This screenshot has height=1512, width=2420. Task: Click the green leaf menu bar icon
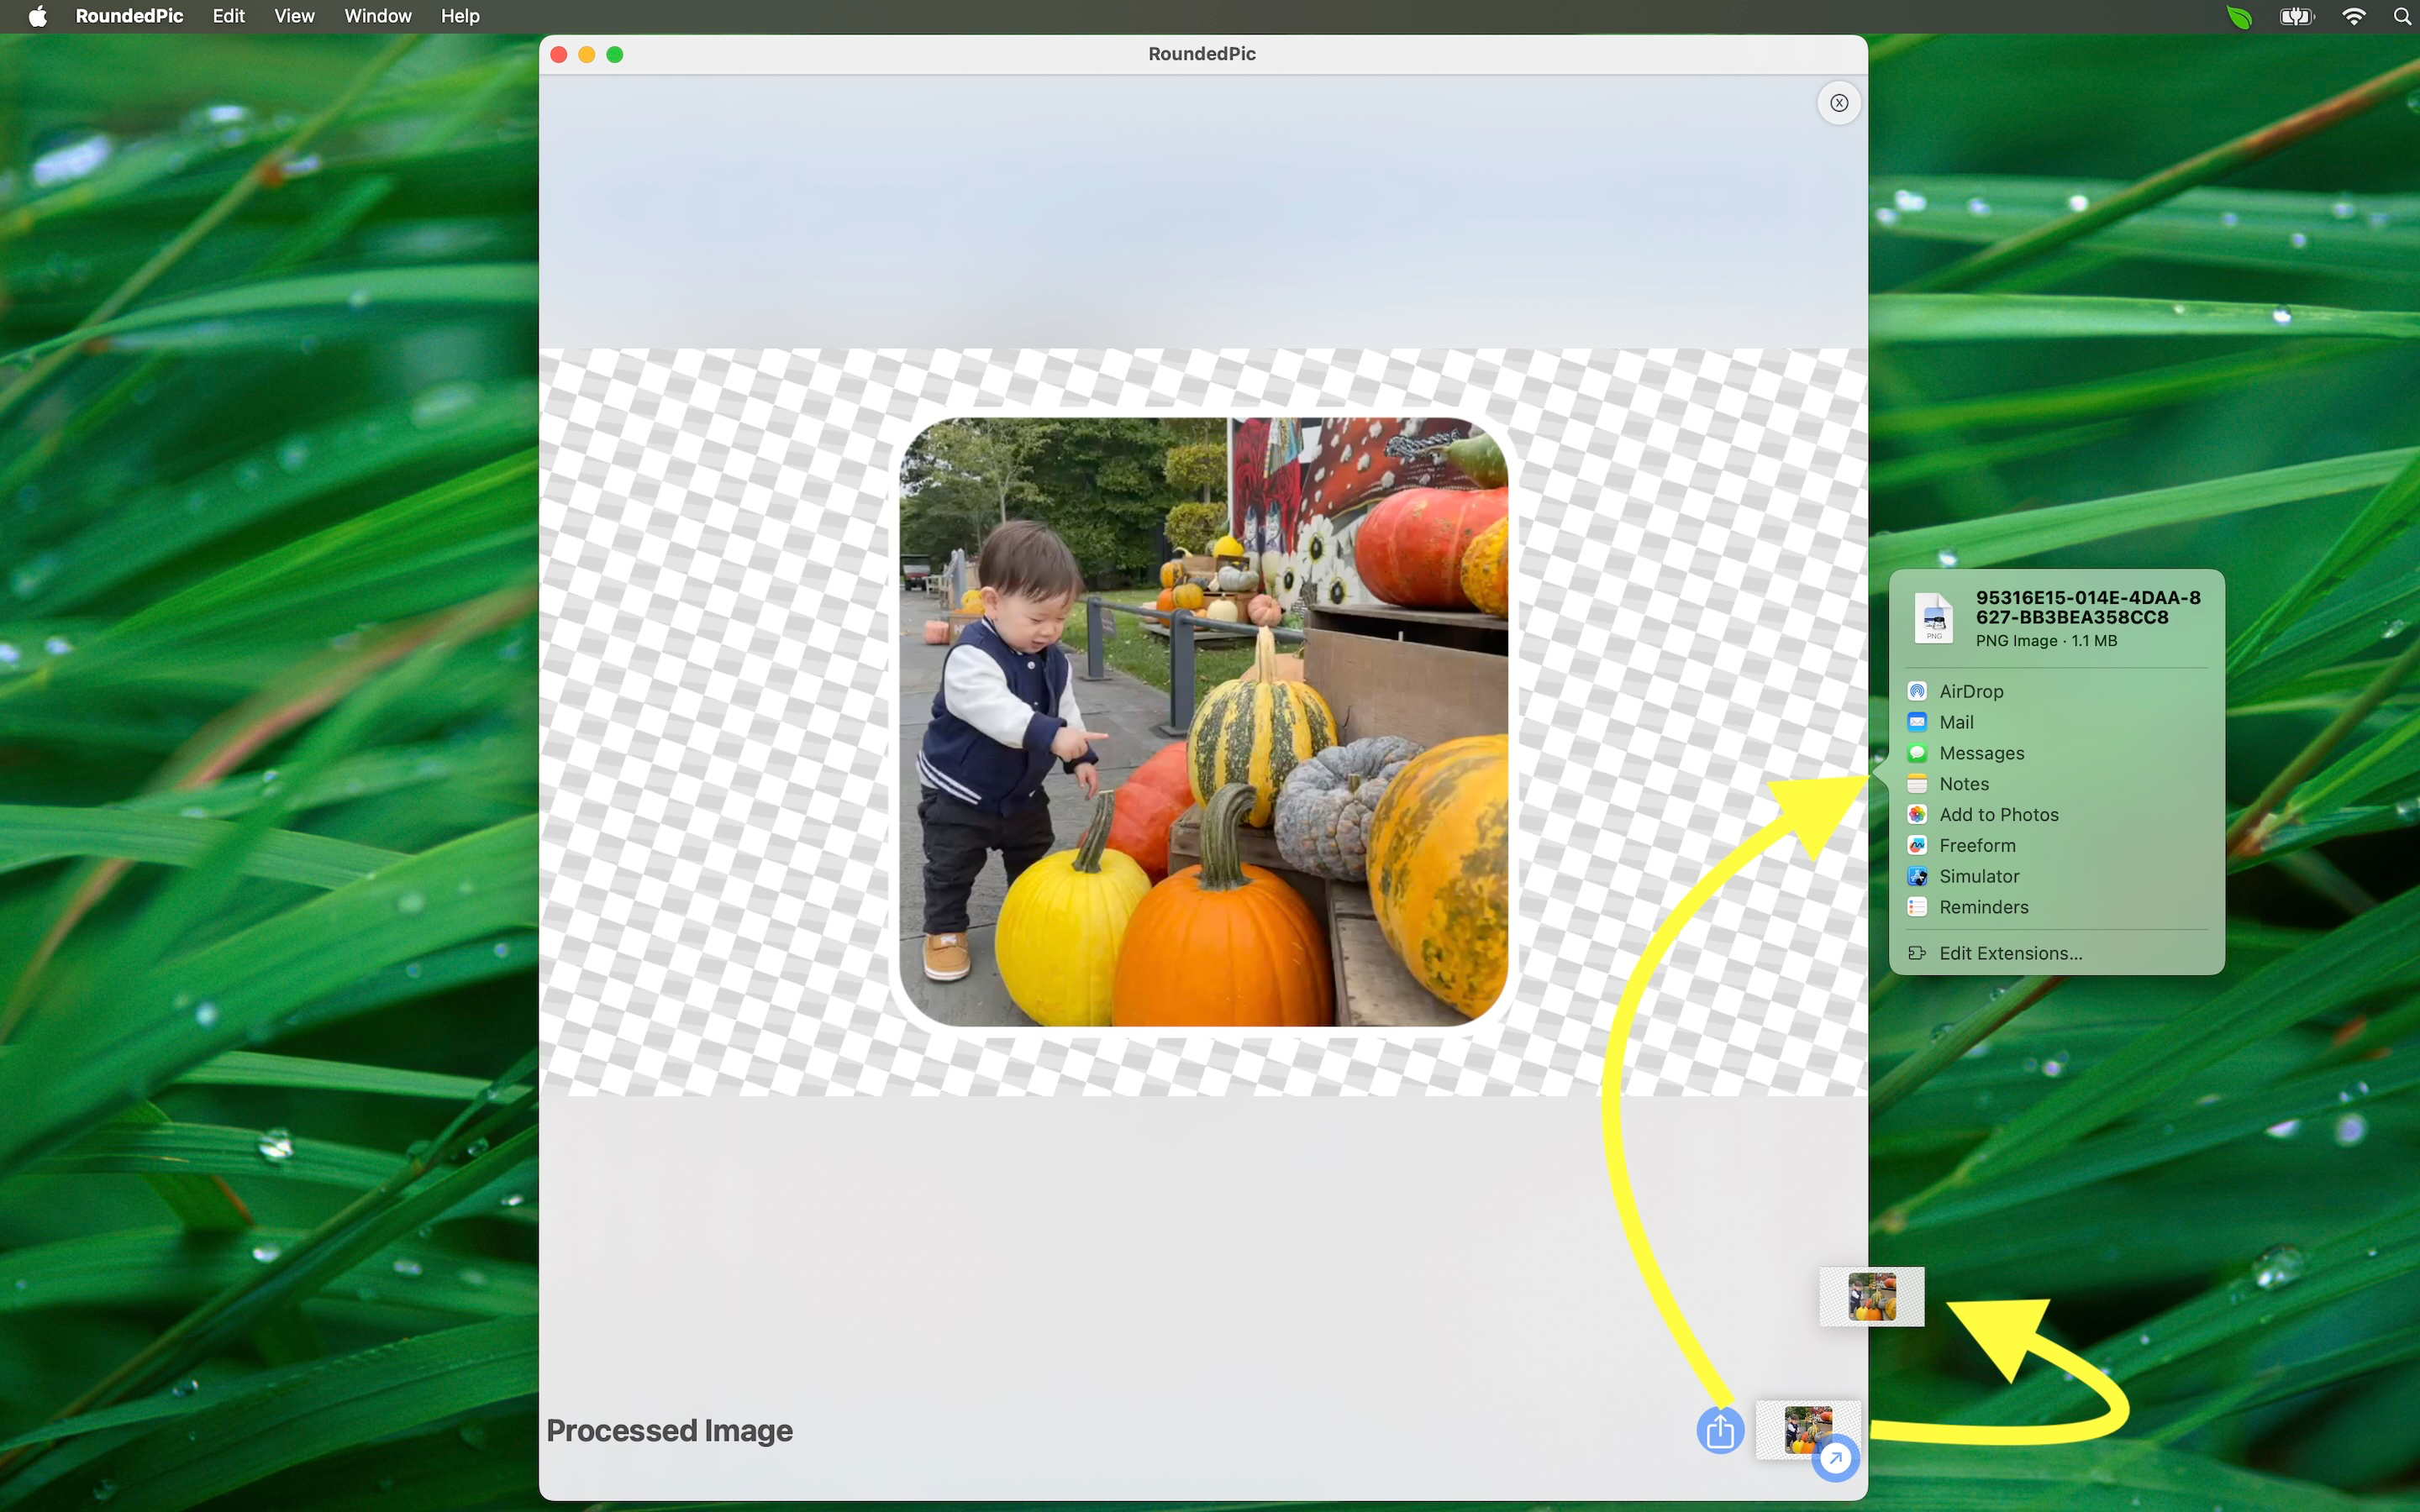[2239, 16]
